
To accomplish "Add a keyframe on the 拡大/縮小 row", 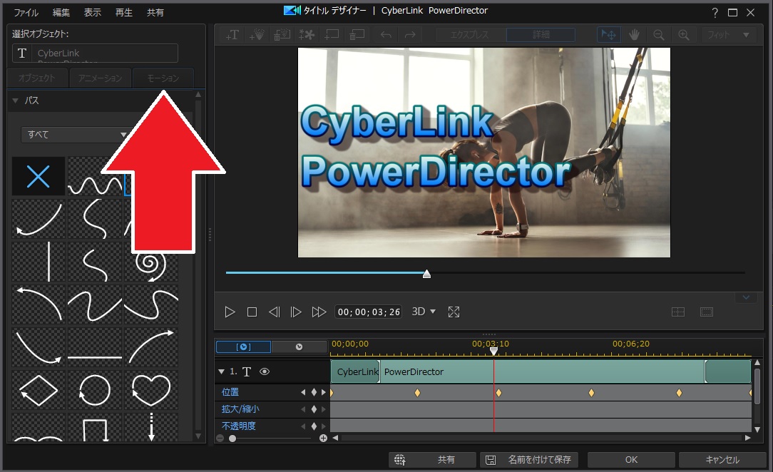I will [314, 409].
